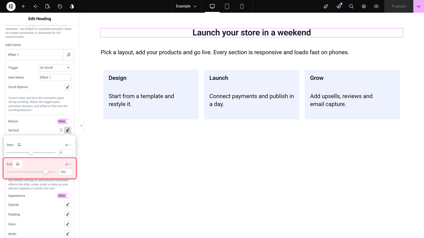Screen dimensions: 424x238
Task: Click the paragraph starting Pick a layout
Action: point(225,53)
